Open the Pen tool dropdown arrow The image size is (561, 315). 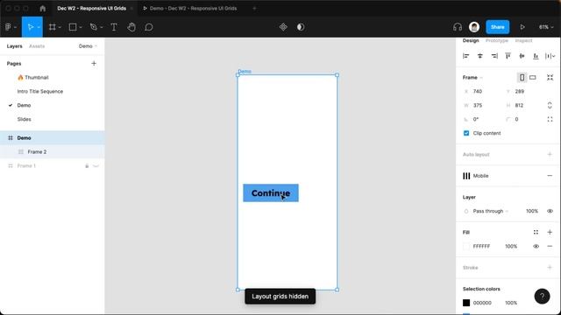click(x=102, y=27)
